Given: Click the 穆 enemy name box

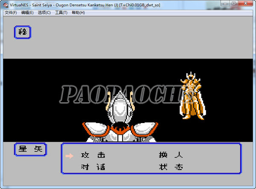Looking at the screenshot, I should pyautogui.click(x=23, y=32).
